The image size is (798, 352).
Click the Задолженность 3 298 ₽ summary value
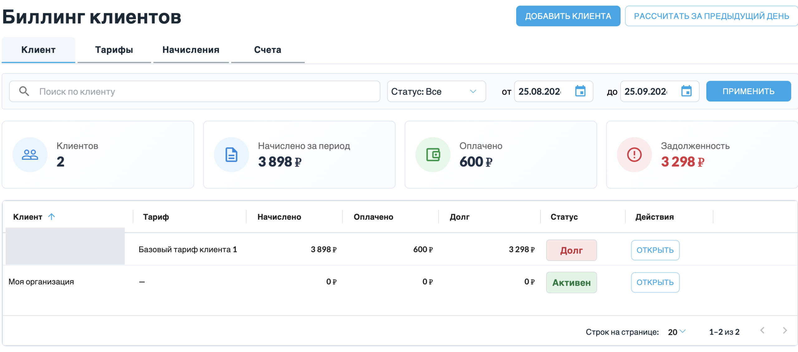click(683, 162)
